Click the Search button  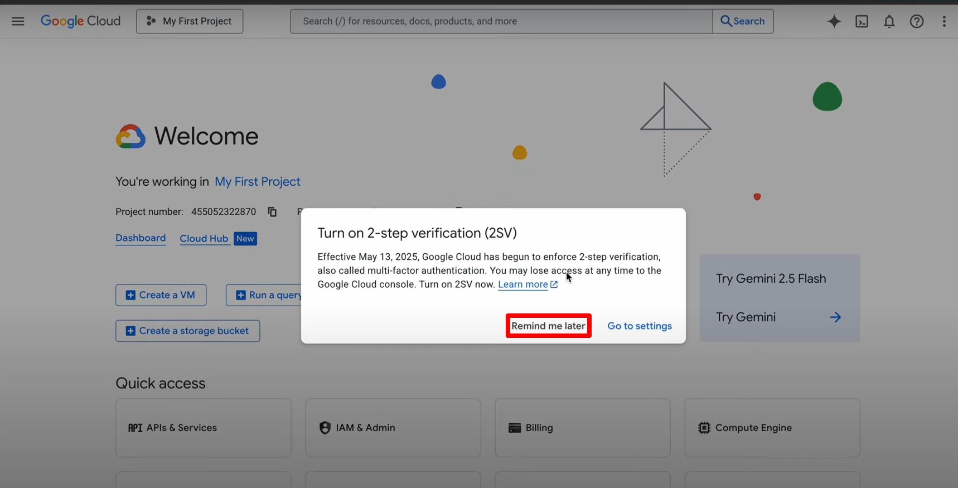[743, 21]
